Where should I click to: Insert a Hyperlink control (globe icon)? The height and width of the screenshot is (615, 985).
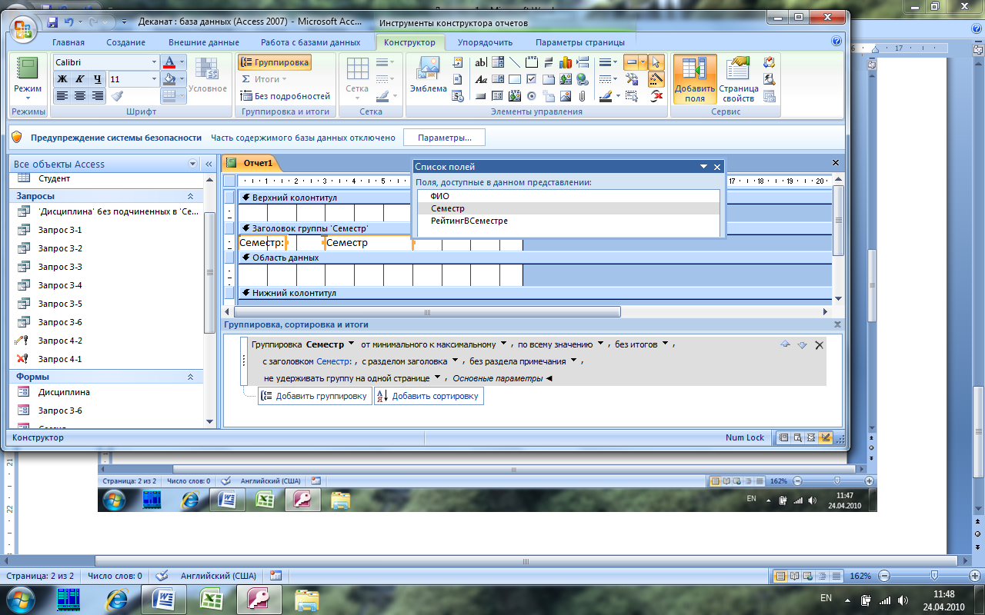(x=583, y=79)
